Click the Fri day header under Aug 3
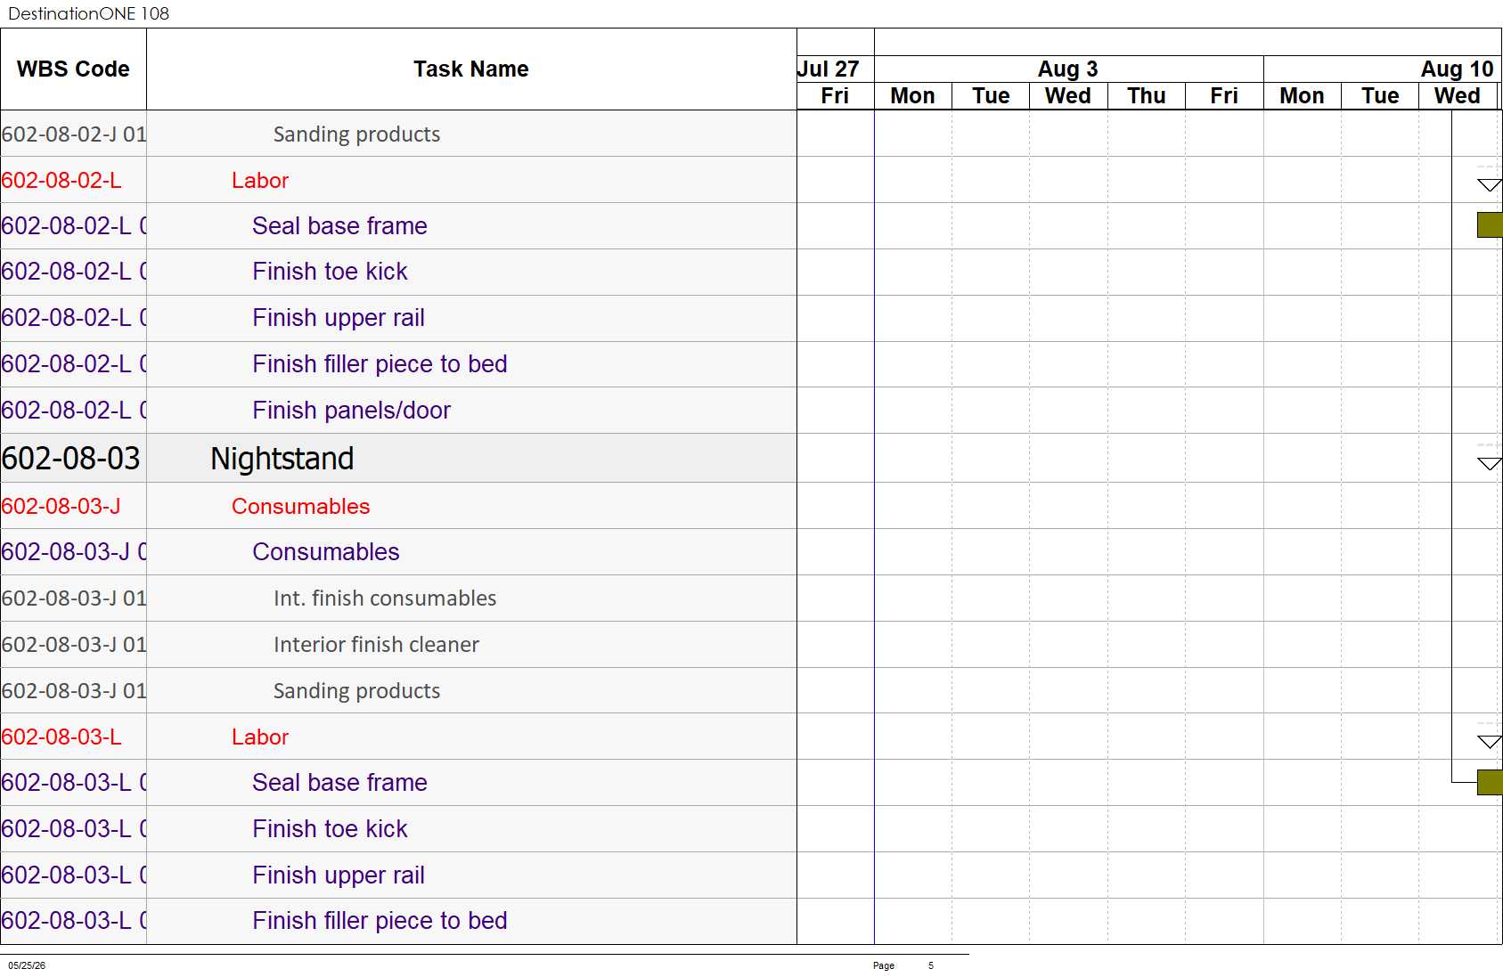 pos(1224,96)
